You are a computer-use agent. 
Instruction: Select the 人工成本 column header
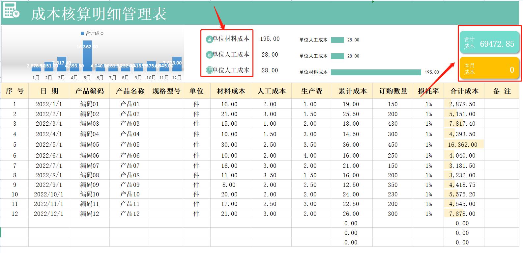[x=271, y=91]
